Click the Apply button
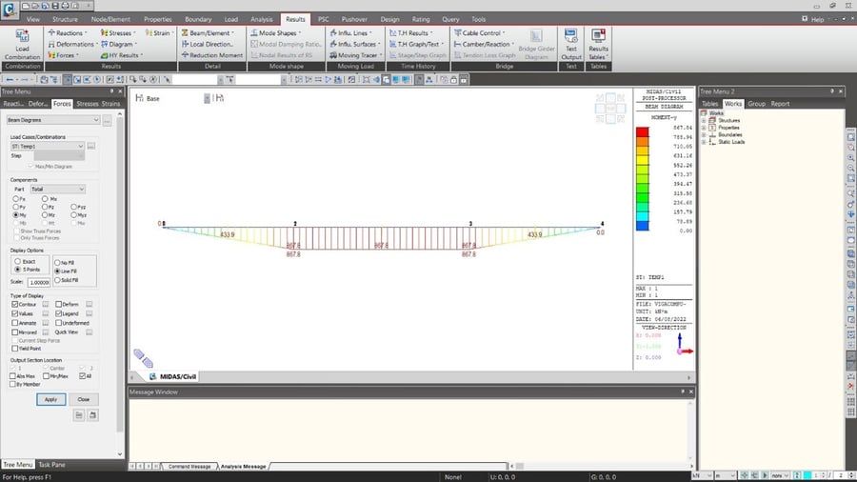This screenshot has width=857, height=482. tap(50, 399)
